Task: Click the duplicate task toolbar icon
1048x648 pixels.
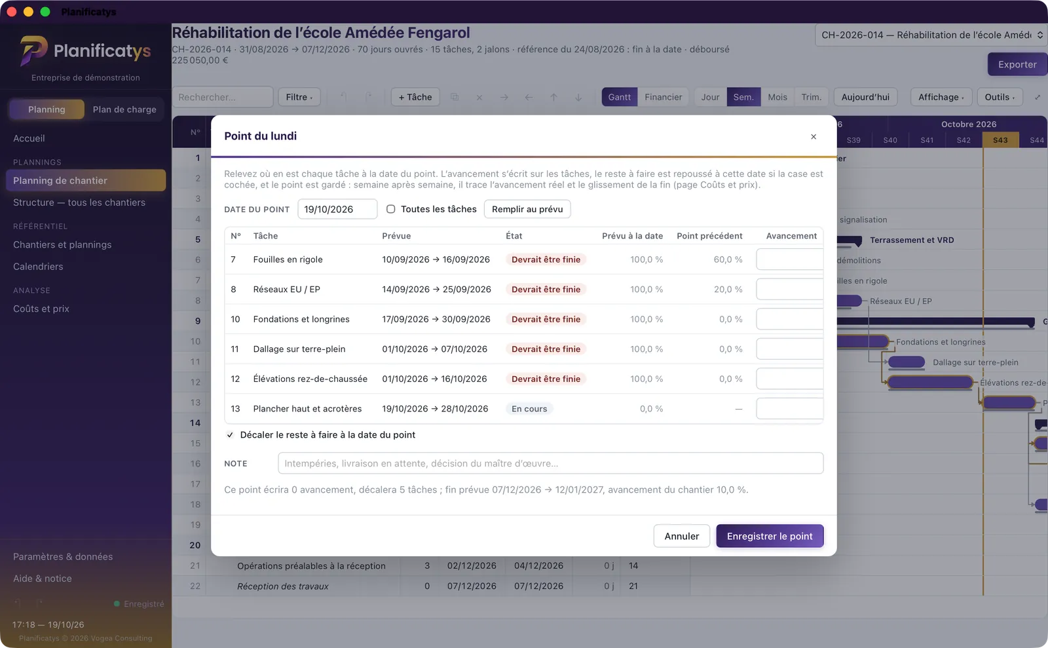Action: point(455,97)
